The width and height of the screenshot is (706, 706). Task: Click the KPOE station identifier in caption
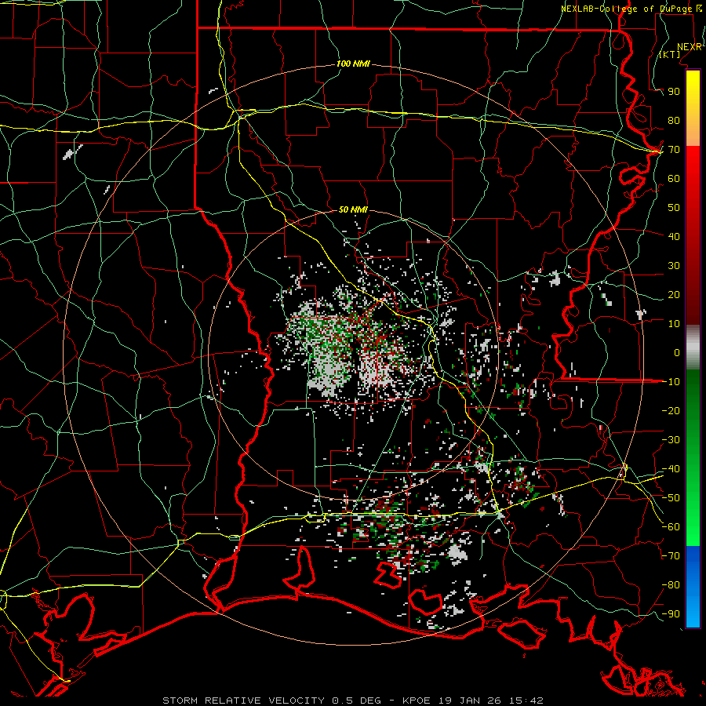click(418, 701)
